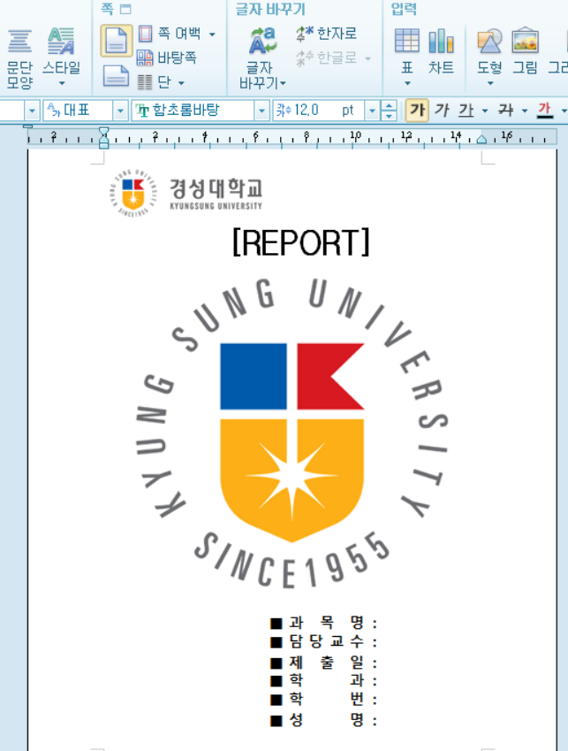Select landscape page orientation icon
This screenshot has width=568, height=751.
pos(117,76)
